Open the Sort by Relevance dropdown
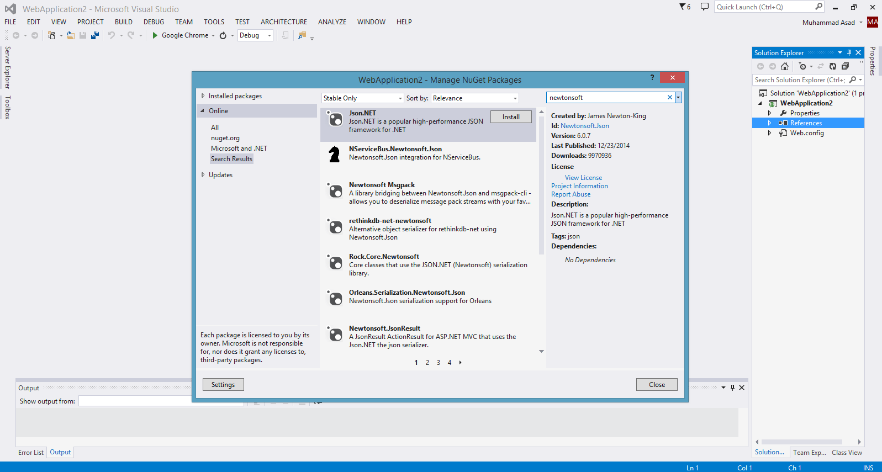The image size is (882, 472). click(474, 98)
